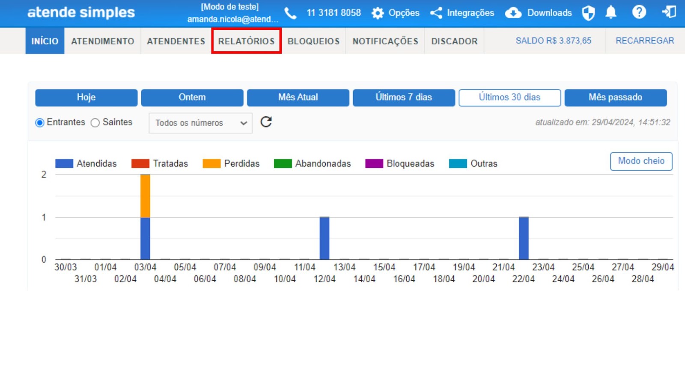This screenshot has height=385, width=685.
Task: Open the RELATÓRIOS tab
Action: pyautogui.click(x=246, y=41)
